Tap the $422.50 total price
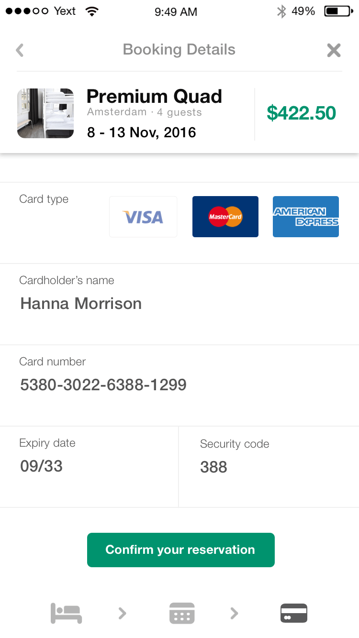359x638 pixels. (x=302, y=113)
